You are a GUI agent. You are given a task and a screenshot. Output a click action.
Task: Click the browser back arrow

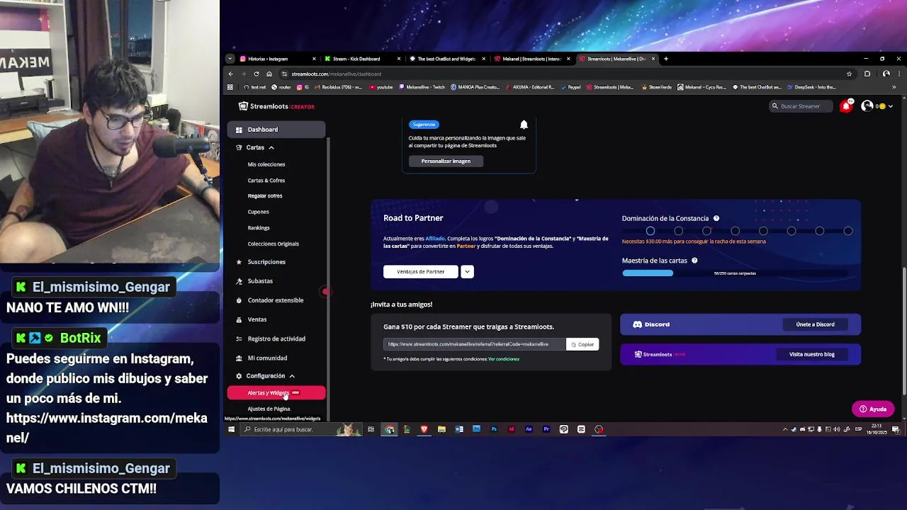pos(230,74)
